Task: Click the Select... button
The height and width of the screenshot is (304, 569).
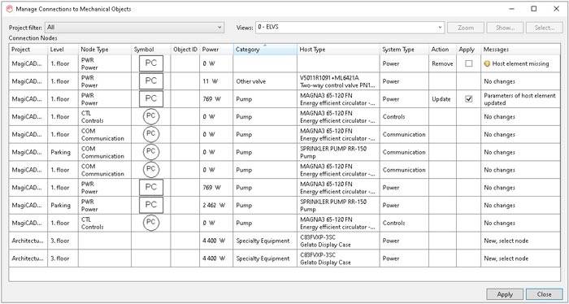Action: point(544,28)
